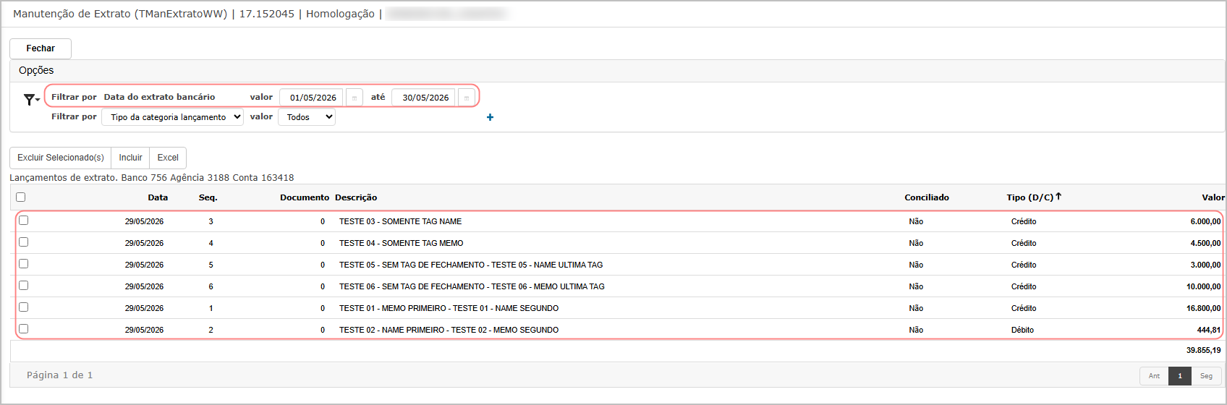Viewport: 1227px width, 405px height.
Task: Click the value 6.000,00
Action: (1205, 221)
